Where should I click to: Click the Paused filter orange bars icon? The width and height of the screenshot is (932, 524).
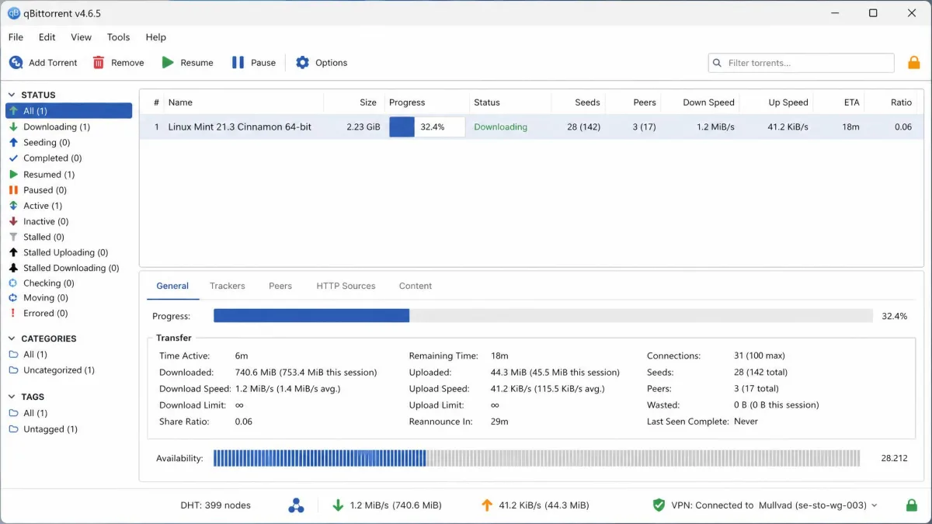pos(13,190)
